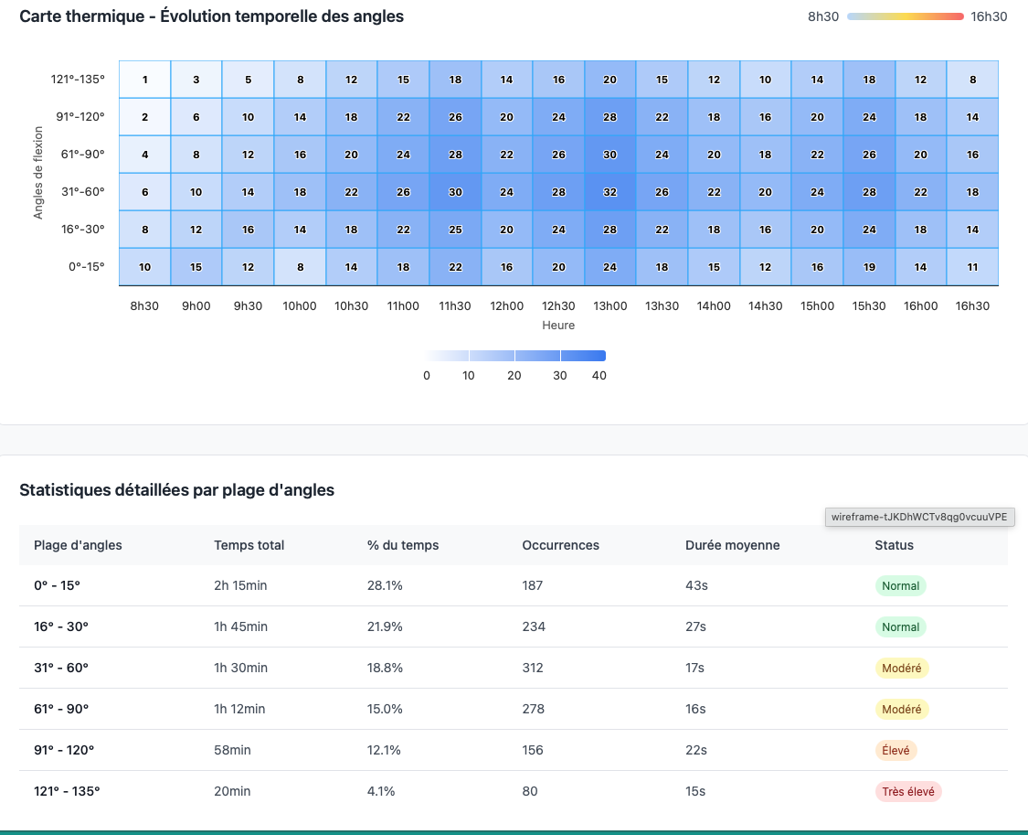
Task: Click the 8h30 to 16h30 time gradient bar
Action: (x=905, y=16)
